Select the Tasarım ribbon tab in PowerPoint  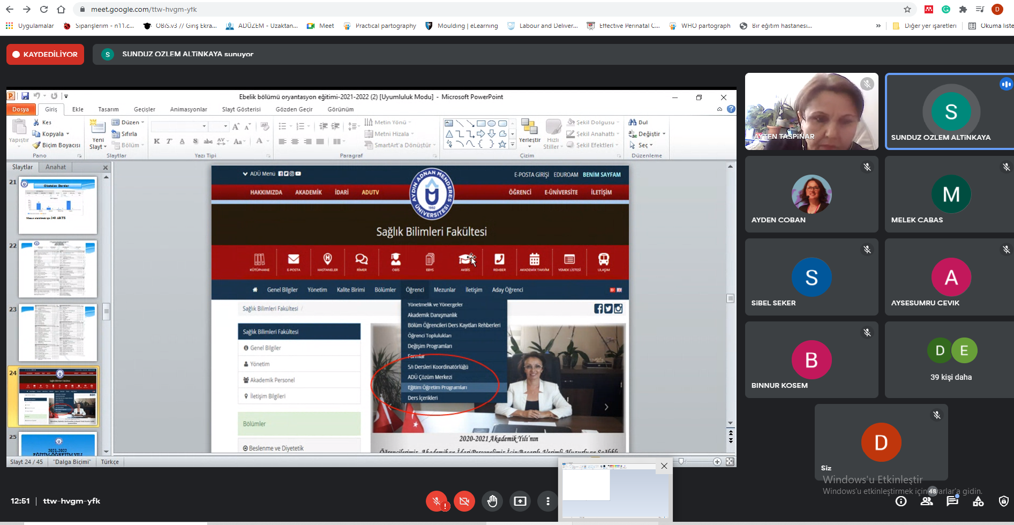108,109
